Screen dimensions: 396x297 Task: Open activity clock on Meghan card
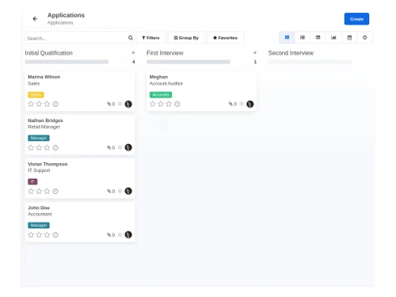pos(177,104)
